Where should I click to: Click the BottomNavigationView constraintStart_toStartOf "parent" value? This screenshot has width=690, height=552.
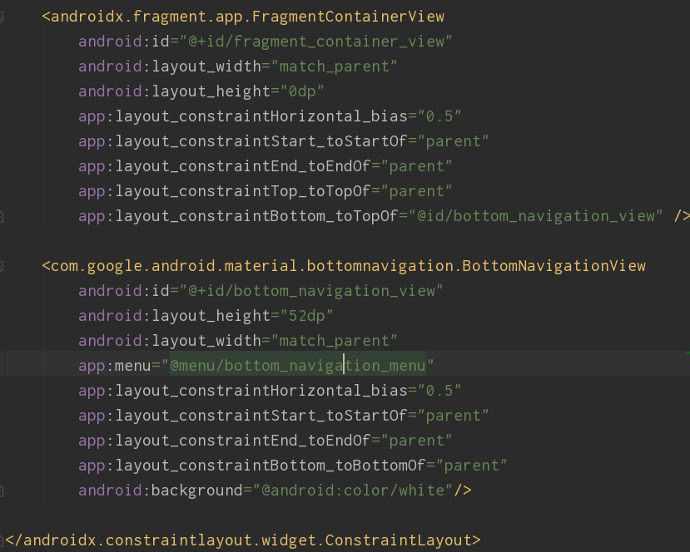pyautogui.click(x=453, y=416)
